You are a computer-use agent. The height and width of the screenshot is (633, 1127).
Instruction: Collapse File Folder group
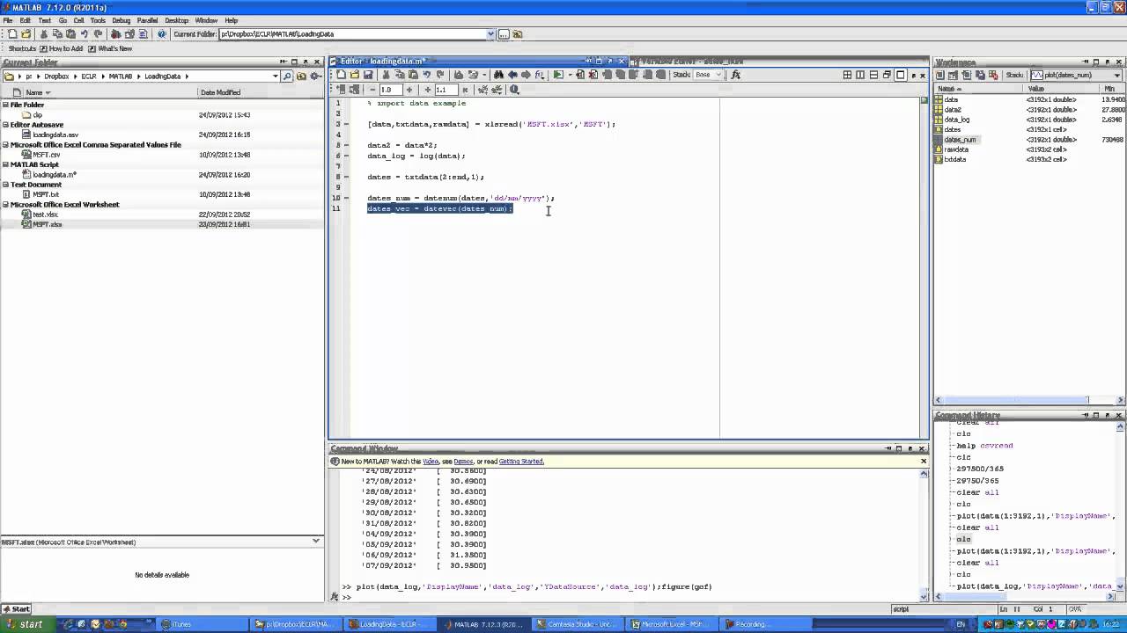click(x=5, y=105)
